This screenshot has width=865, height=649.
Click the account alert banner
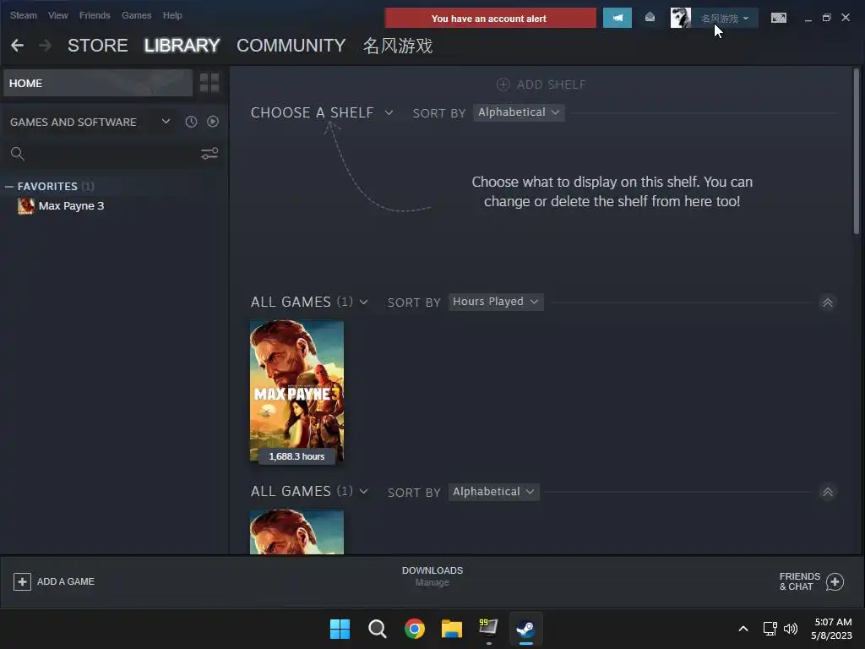[490, 19]
